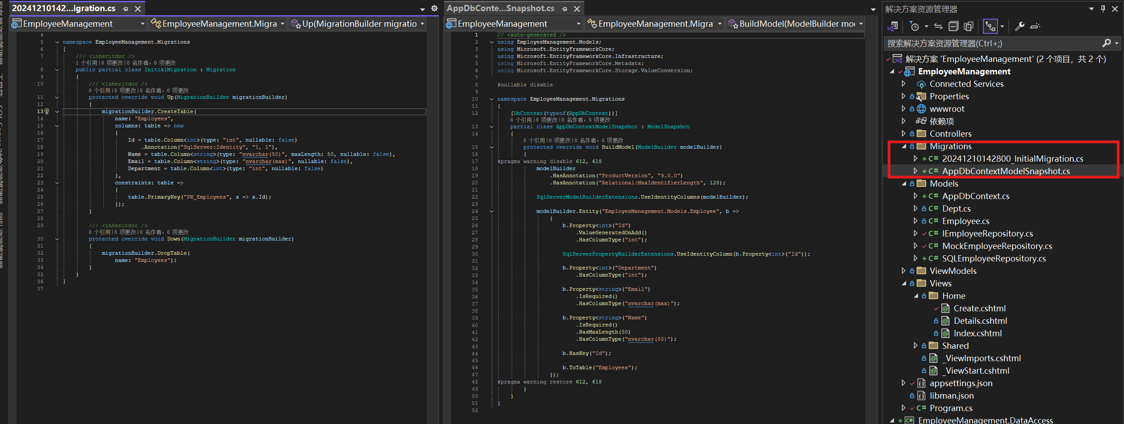Image resolution: width=1124 pixels, height=424 pixels.
Task: Select AppDbContext.cs under Models
Action: click(x=975, y=196)
